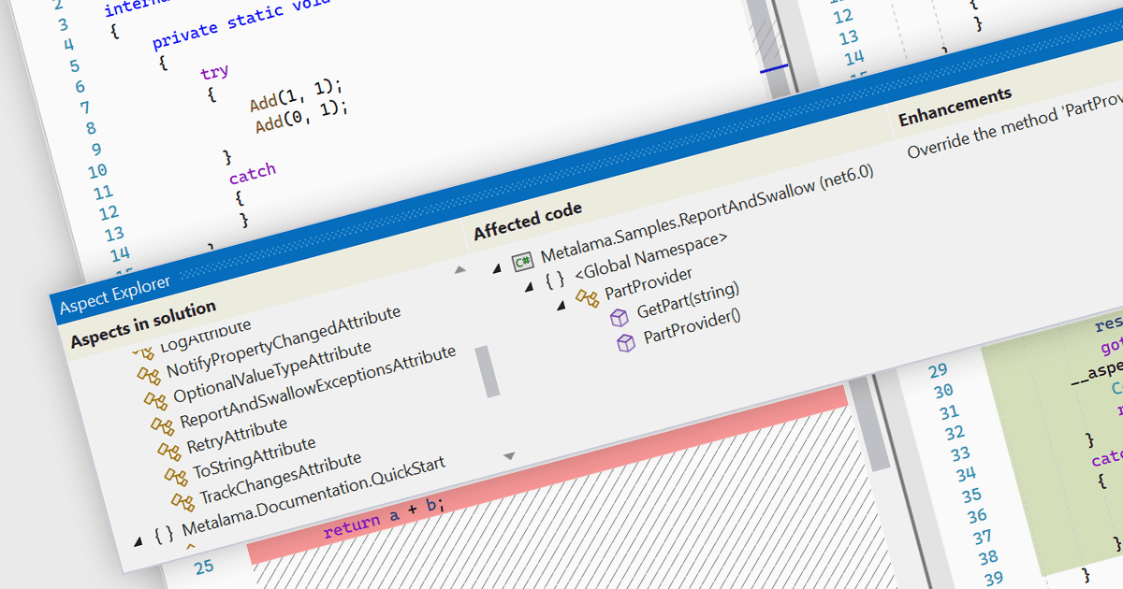This screenshot has height=589, width=1123.
Task: Click line number 33 in the right editor
Action: (960, 453)
